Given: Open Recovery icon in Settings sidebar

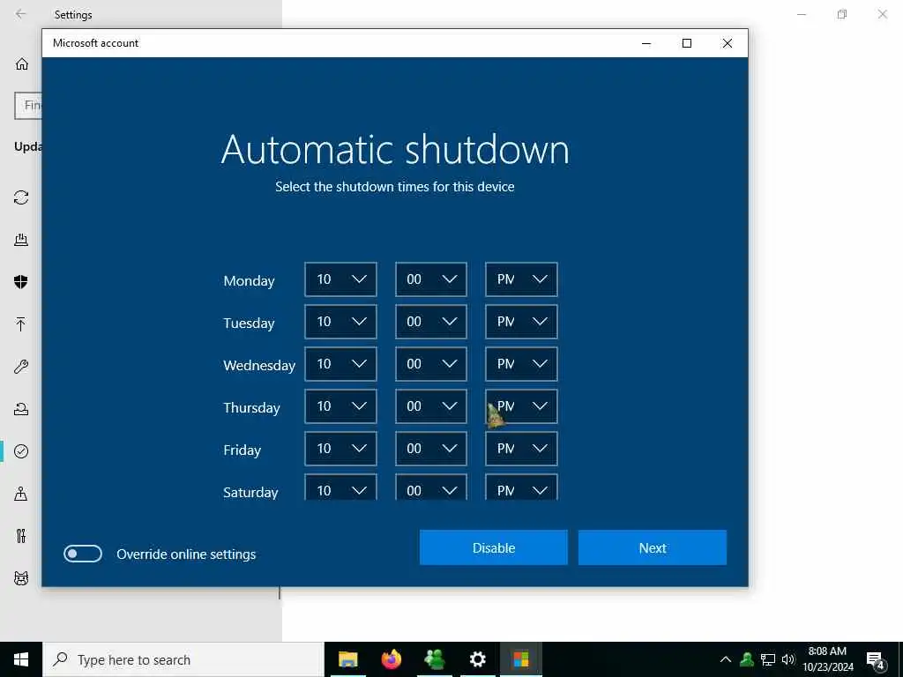Looking at the screenshot, I should coord(21,409).
